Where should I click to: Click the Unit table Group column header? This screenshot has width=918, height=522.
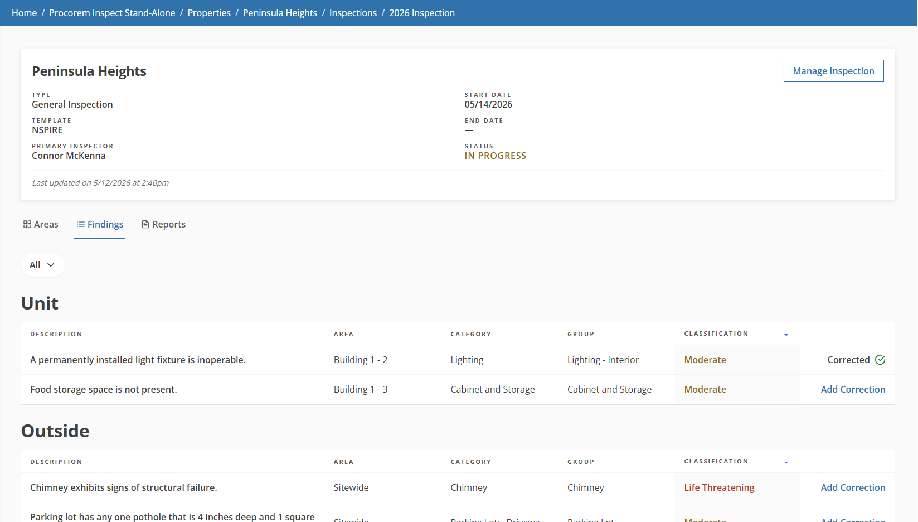click(x=581, y=334)
